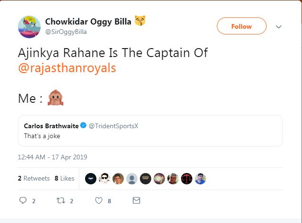Click the blue-shirt liker avatar at row end
This screenshot has width=302, height=223.
tap(200, 179)
